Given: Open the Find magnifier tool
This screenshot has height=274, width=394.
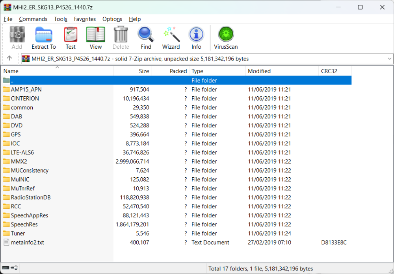Looking at the screenshot, I should (146, 35).
